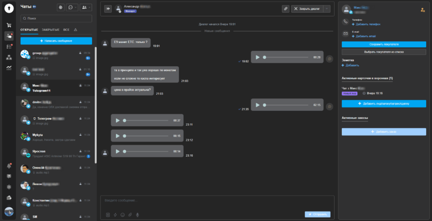Open the shopping cart section in sidebar
432x221 pixels.
point(9,25)
